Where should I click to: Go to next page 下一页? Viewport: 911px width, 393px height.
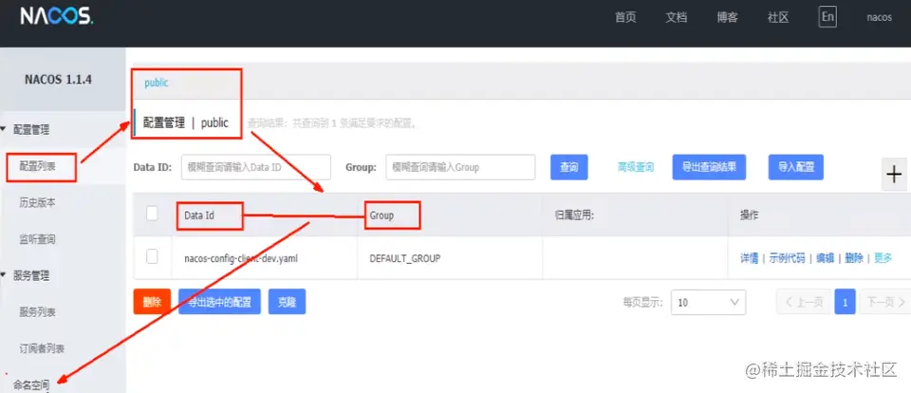[885, 302]
